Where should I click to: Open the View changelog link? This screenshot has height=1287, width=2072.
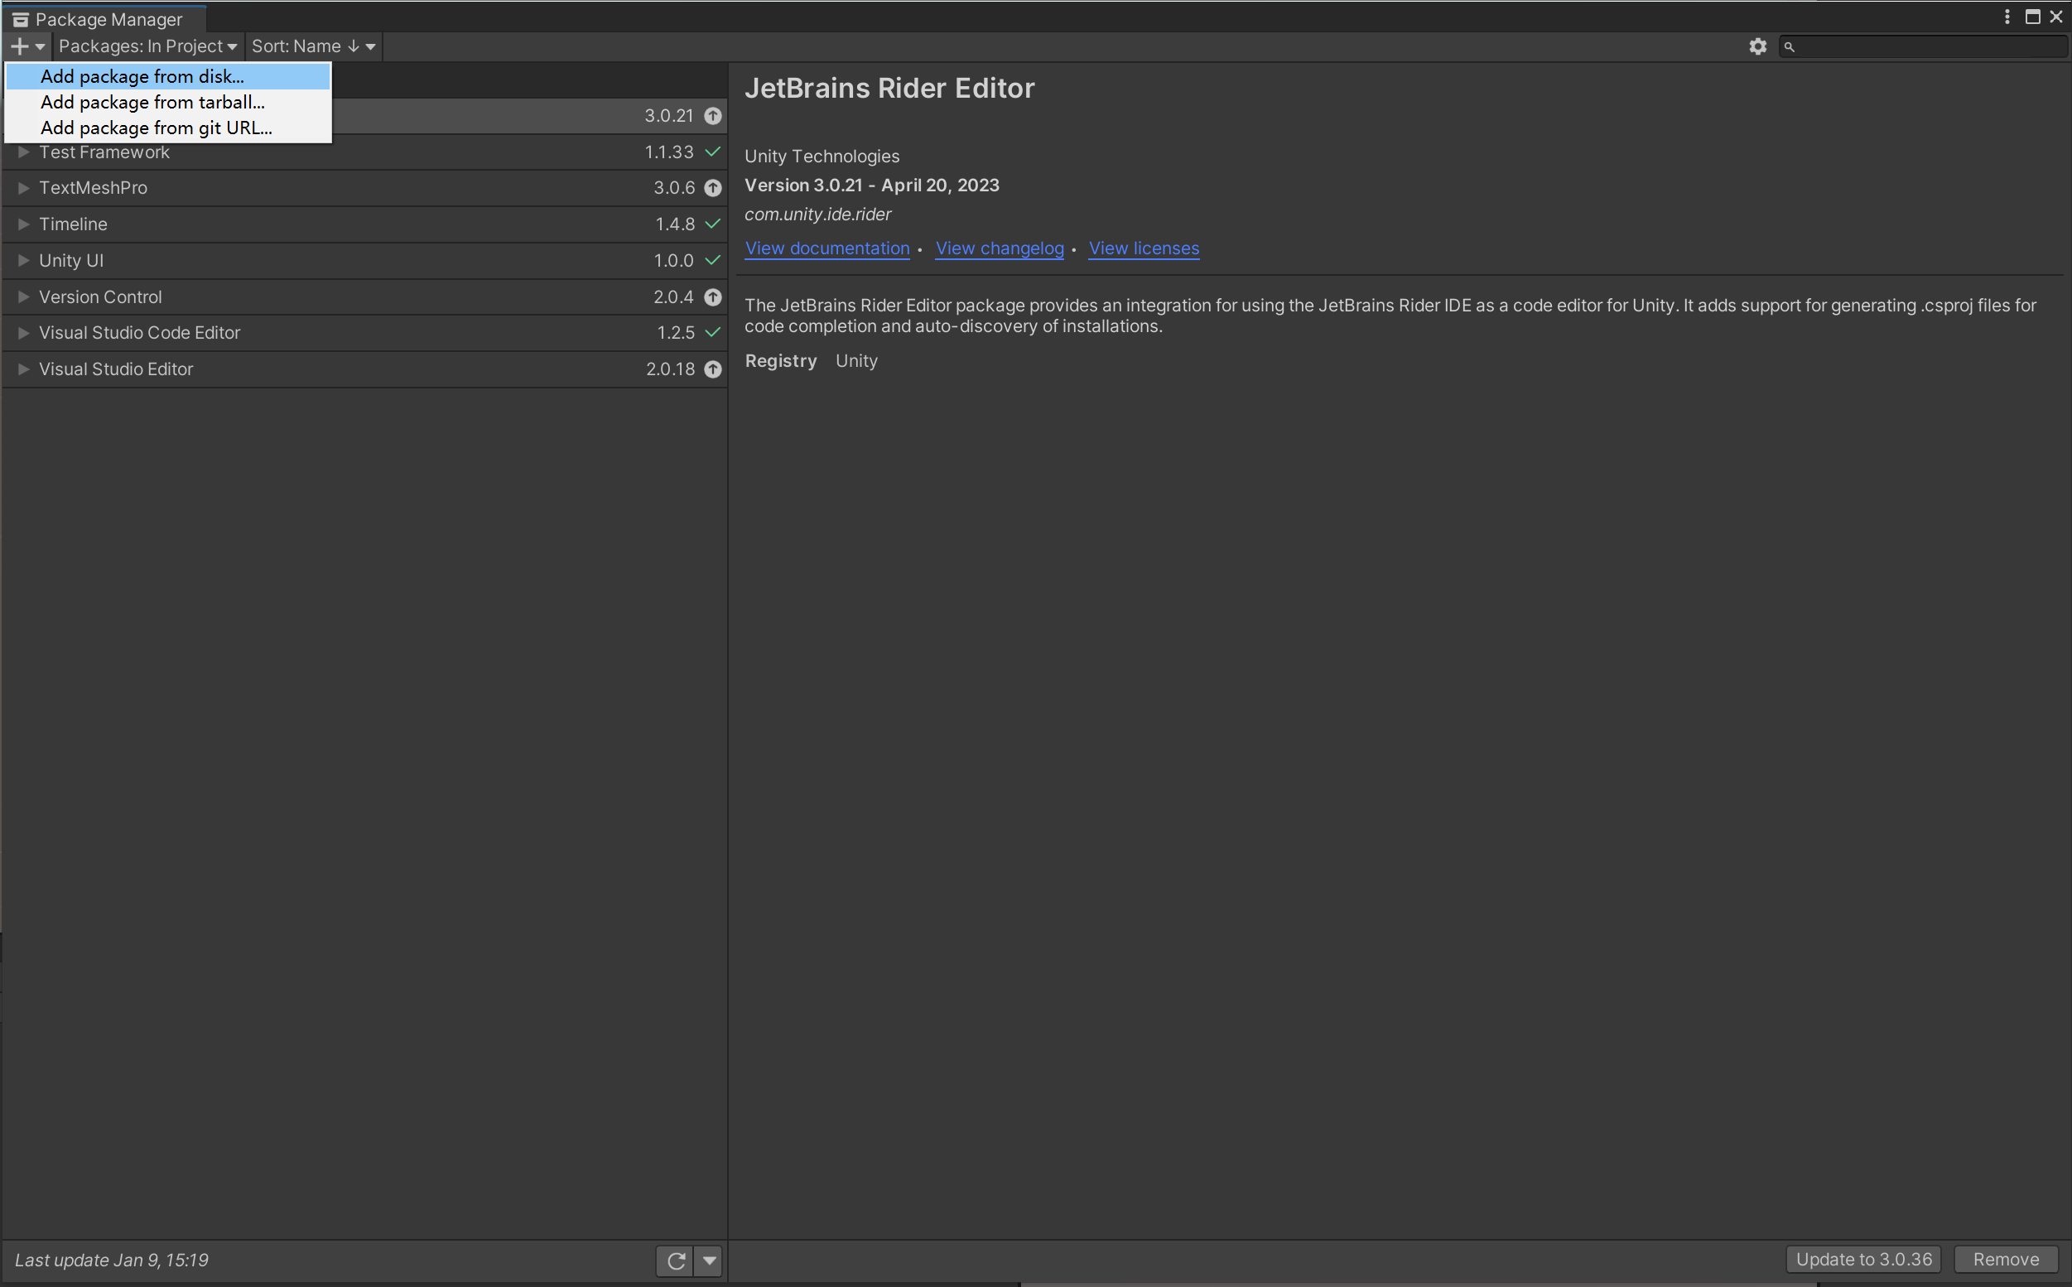click(x=999, y=248)
